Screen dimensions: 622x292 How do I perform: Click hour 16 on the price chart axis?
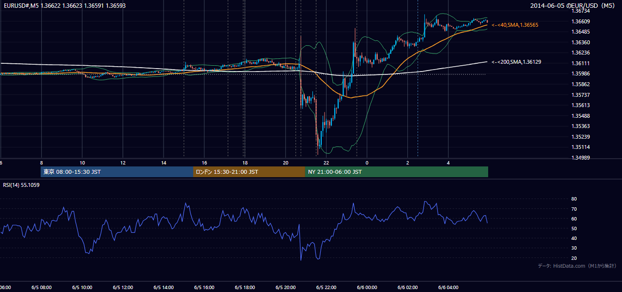pyautogui.click(x=204, y=163)
